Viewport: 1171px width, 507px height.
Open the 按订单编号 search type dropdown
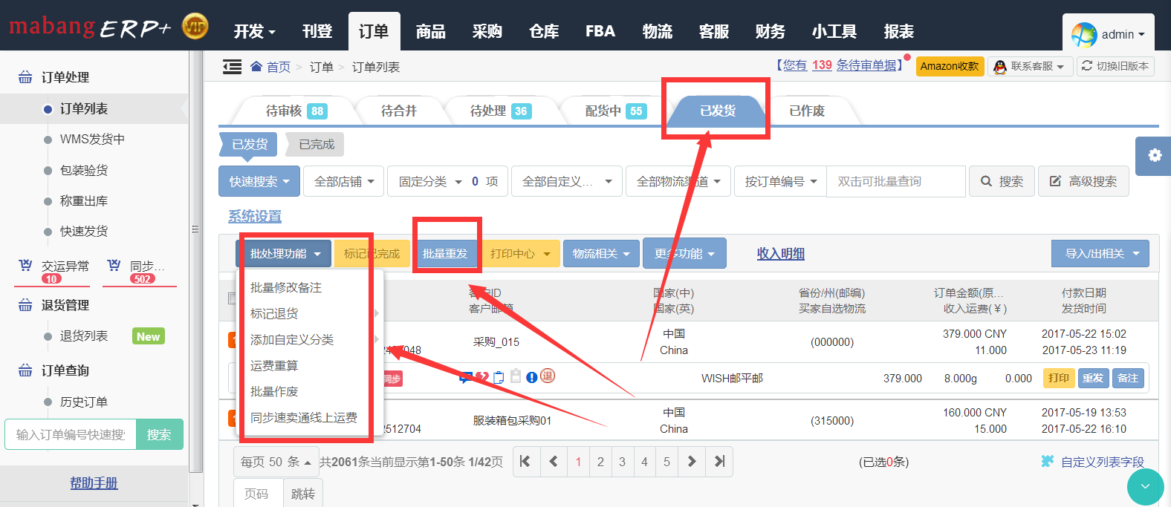point(781,181)
